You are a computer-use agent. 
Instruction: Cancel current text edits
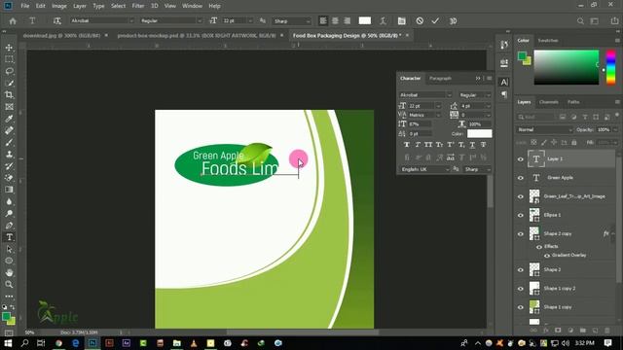[x=420, y=20]
